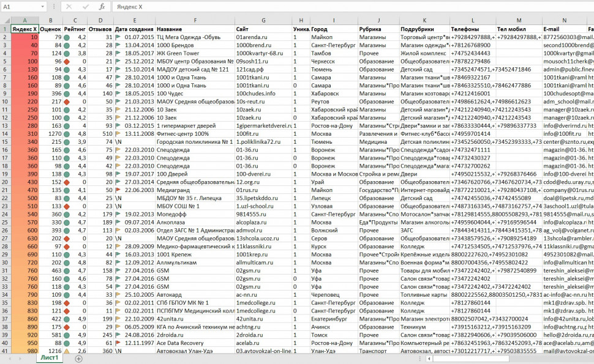Screen dimensions: 594x364
Task: Click red diamond icon in 11klassniki.ru row
Action: tap(67, 247)
